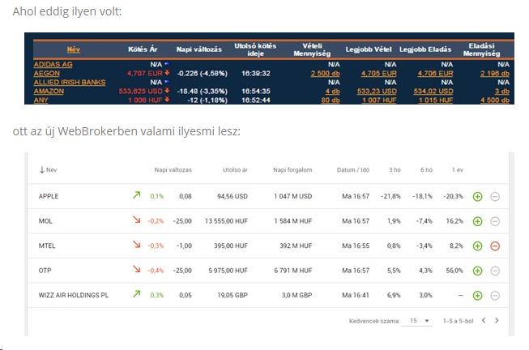Image resolution: width=529 pixels, height=350 pixels.
Task: Click the 56,0% one-year value for OTP
Action: click(454, 271)
